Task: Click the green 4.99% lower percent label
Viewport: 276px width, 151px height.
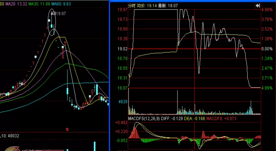Action: click(267, 88)
